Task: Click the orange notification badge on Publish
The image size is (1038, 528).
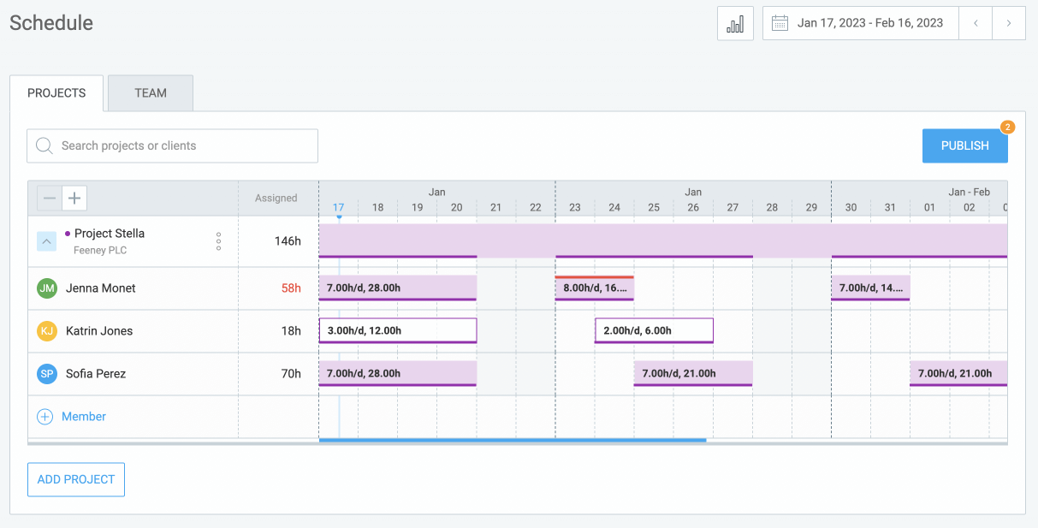Action: click(x=1007, y=128)
